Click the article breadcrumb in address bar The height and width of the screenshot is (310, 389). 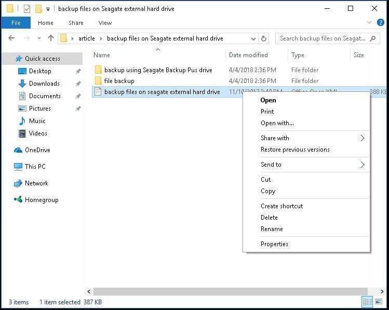pyautogui.click(x=87, y=38)
